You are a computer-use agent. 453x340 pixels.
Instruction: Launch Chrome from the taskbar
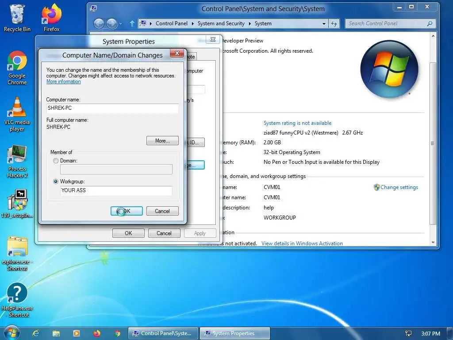point(117,333)
